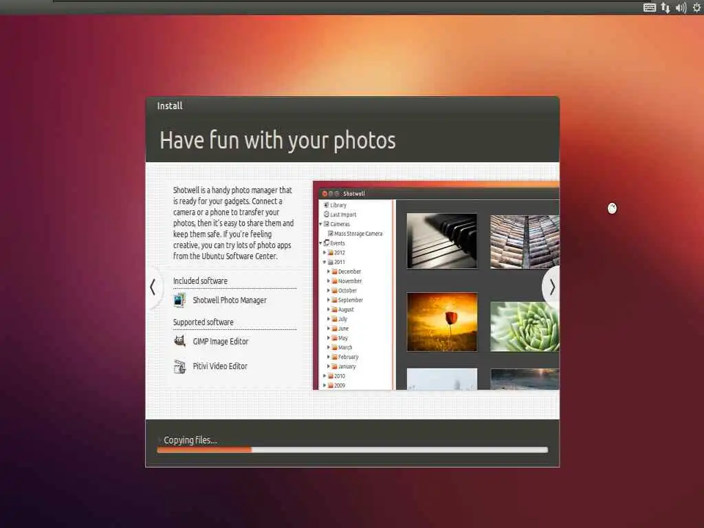Expand the 2009 folder
The image size is (704, 528).
[x=324, y=385]
